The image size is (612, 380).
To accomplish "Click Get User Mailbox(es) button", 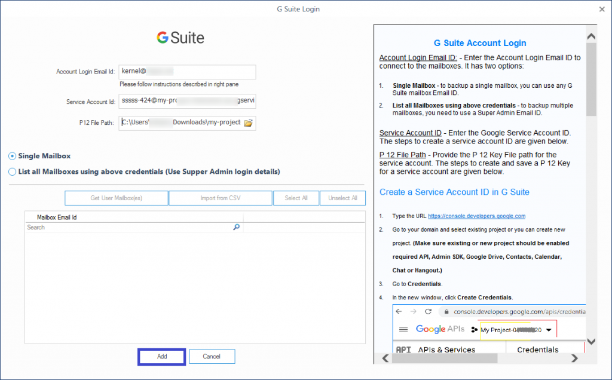I will click(x=117, y=198).
